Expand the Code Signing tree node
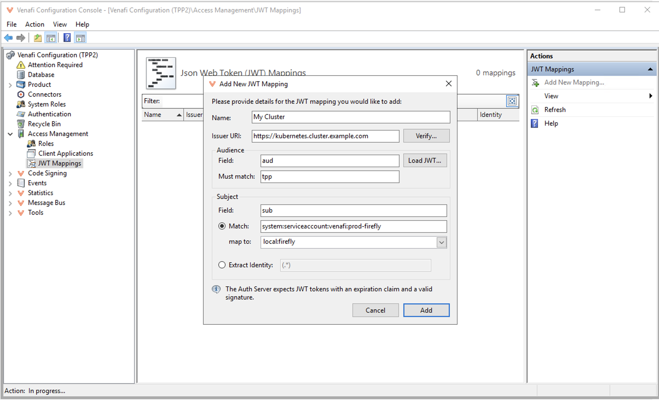Image resolution: width=659 pixels, height=400 pixels. pos(10,173)
